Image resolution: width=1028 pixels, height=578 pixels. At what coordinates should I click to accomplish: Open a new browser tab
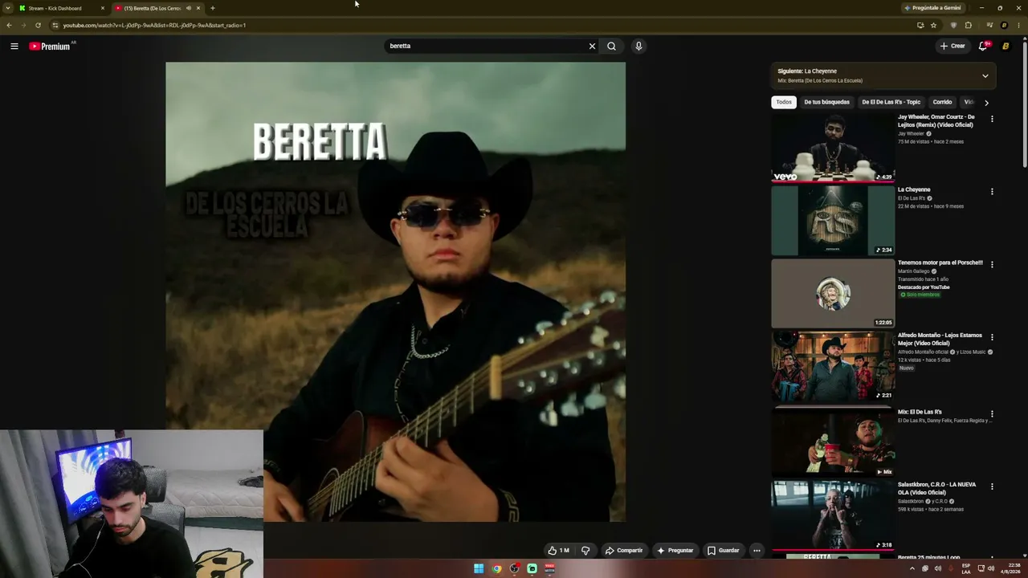[x=213, y=8]
